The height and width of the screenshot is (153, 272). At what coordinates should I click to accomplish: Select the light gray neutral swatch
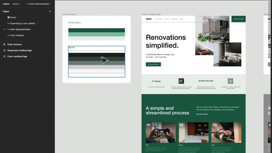[96, 67]
